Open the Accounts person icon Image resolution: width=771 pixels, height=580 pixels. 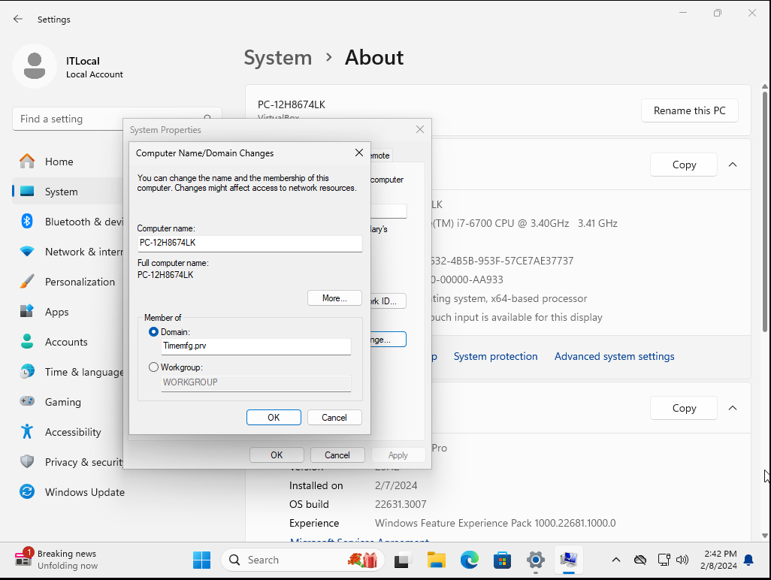27,341
